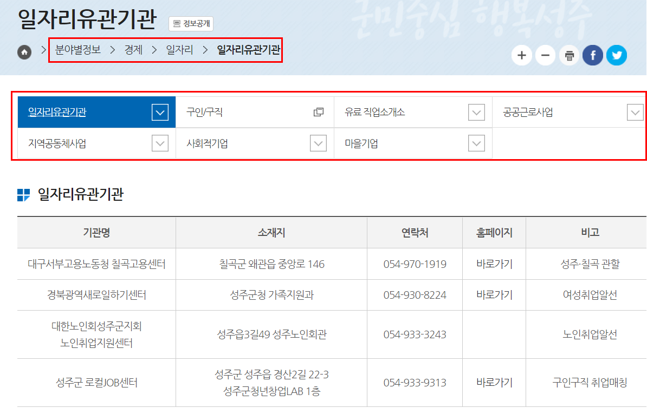Click address 성주군청 가족지원과

[271, 295]
